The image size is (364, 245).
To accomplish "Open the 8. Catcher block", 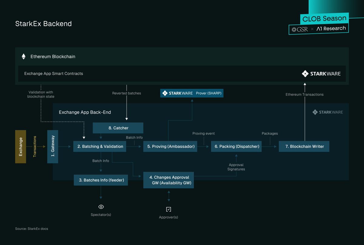I will pyautogui.click(x=118, y=128).
